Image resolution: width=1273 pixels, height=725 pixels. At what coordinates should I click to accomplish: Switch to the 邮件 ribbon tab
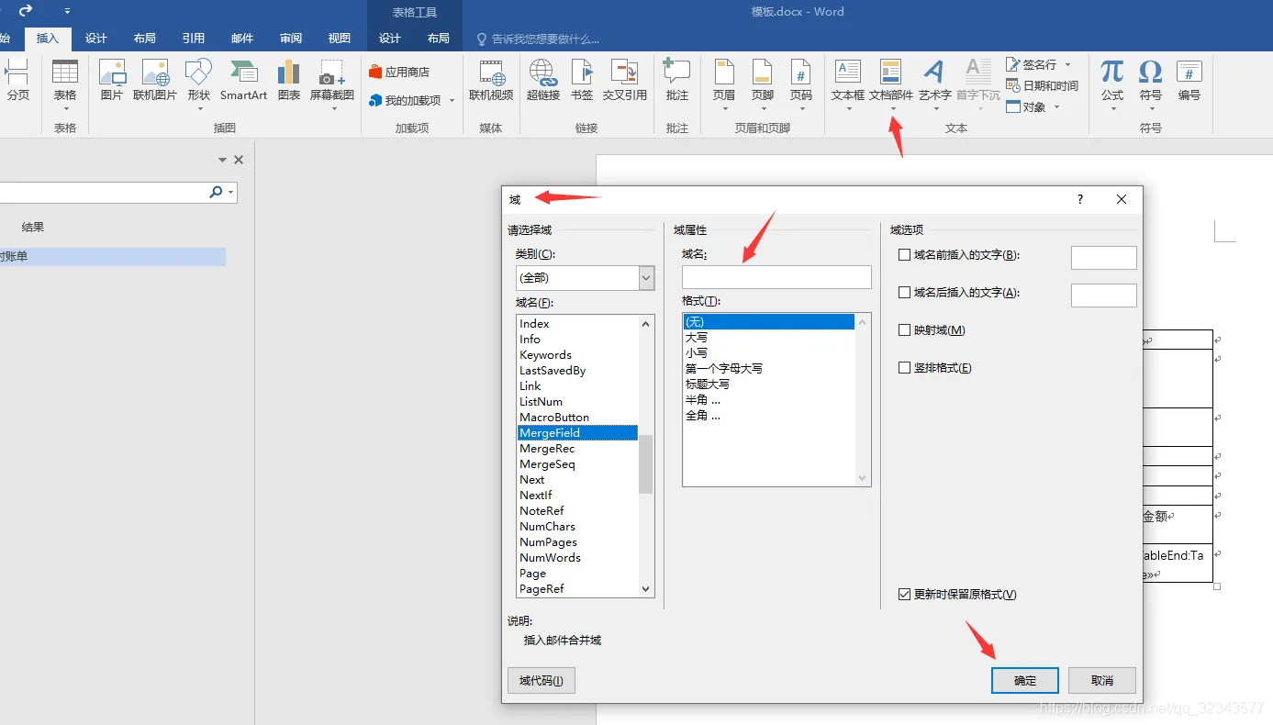coord(242,39)
